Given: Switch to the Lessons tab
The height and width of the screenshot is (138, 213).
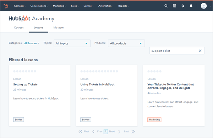Looking at the screenshot, I should coord(39,28).
